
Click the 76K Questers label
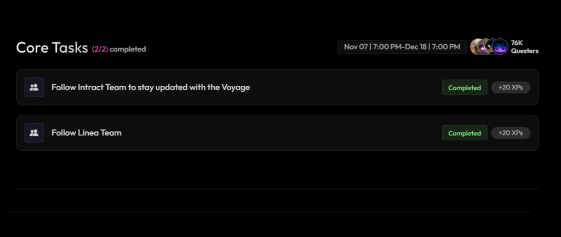(524, 47)
